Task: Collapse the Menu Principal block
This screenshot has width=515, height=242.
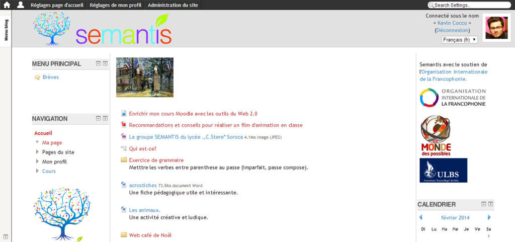Action: 98,64
